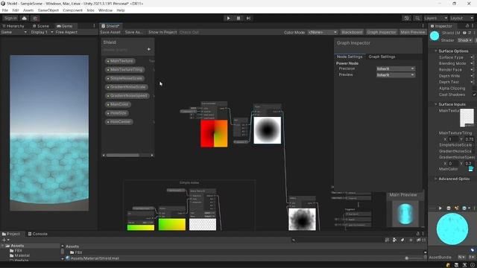Open the cloud services icon
Image resolution: width=477 pixels, height=268 pixels.
(25, 18)
